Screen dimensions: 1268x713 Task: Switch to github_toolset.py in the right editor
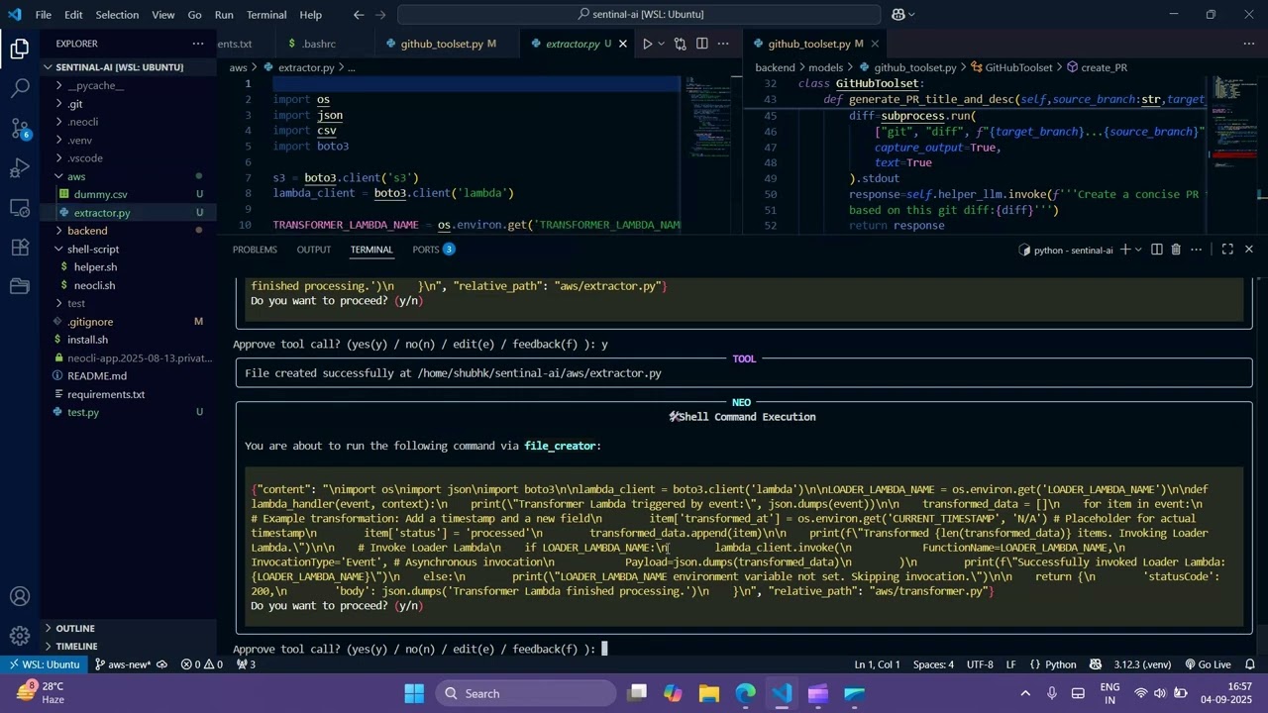coord(812,44)
